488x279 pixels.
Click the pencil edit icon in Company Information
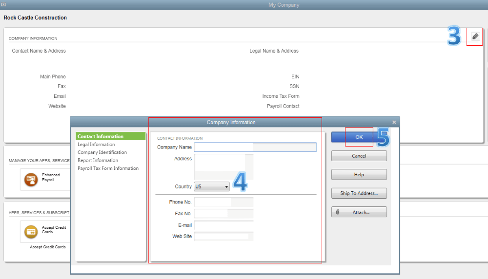click(475, 37)
